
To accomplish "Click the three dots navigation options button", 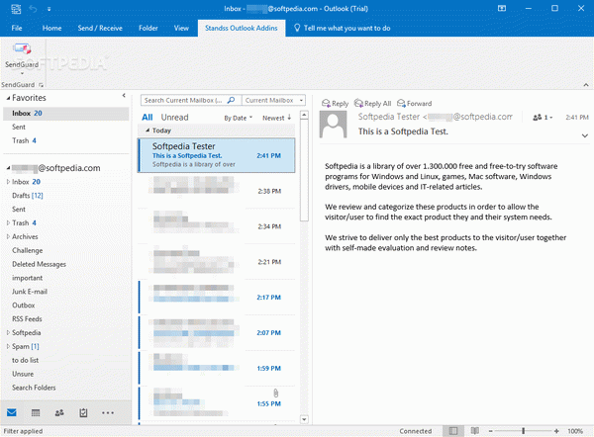I will [108, 412].
